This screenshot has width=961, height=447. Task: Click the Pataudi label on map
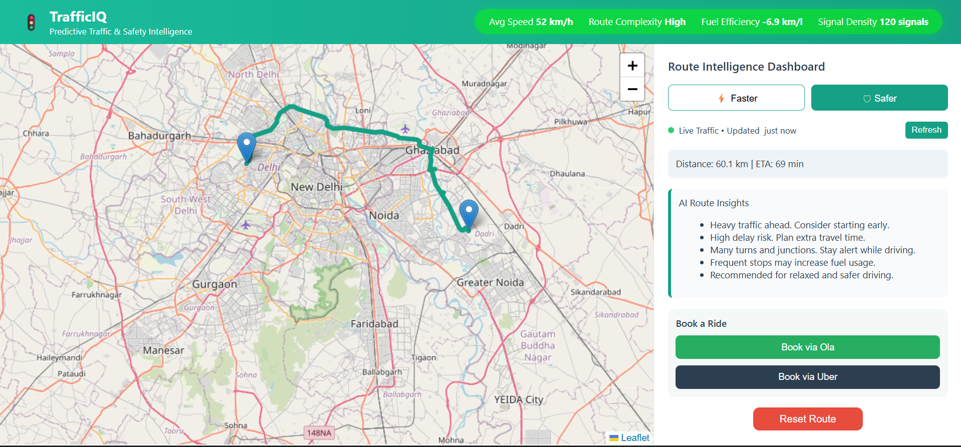pyautogui.click(x=71, y=374)
